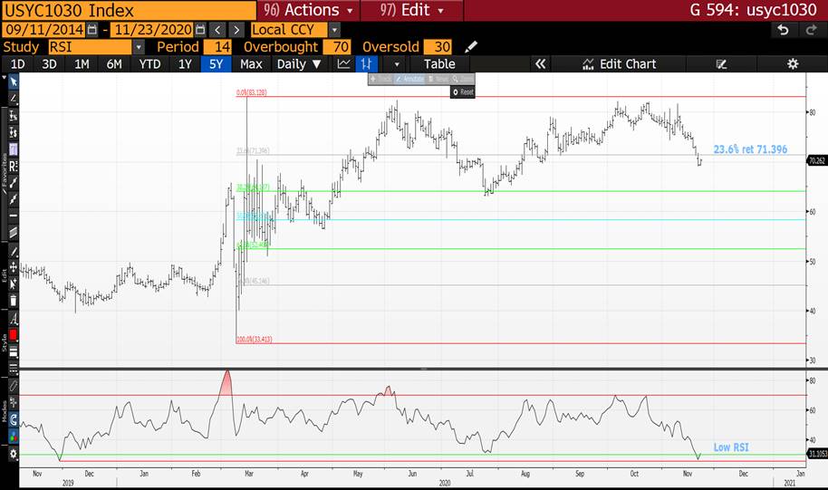Select the 1Y time range
Screen dimensions: 828x490
(x=185, y=64)
